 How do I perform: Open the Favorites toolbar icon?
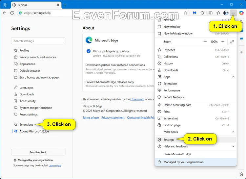coord(218,13)
